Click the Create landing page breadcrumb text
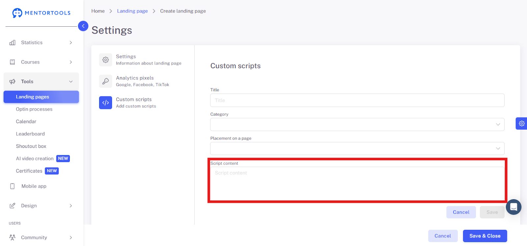 (183, 11)
